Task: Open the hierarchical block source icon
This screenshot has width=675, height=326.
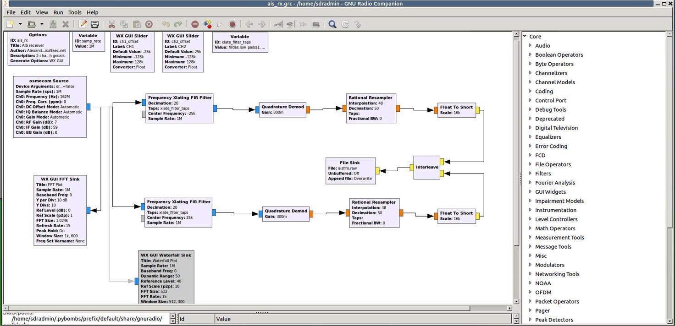Action: [357, 24]
